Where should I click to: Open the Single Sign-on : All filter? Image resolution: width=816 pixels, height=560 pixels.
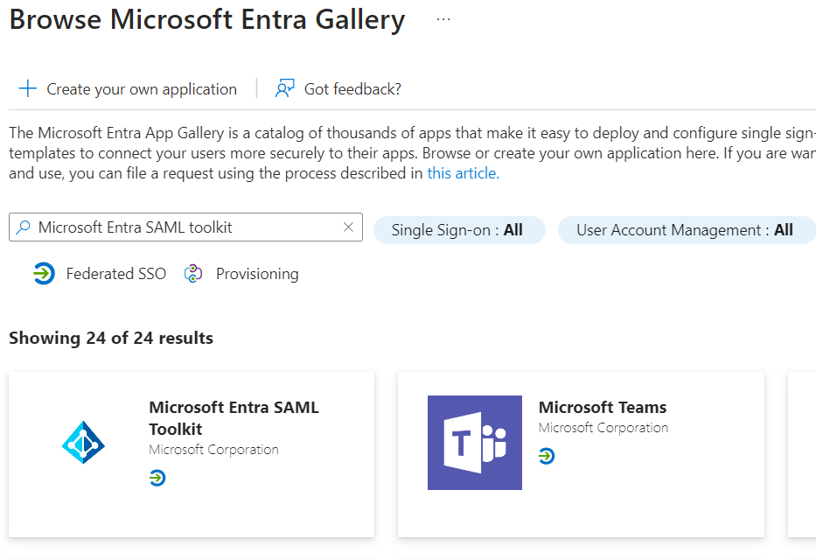point(459,230)
